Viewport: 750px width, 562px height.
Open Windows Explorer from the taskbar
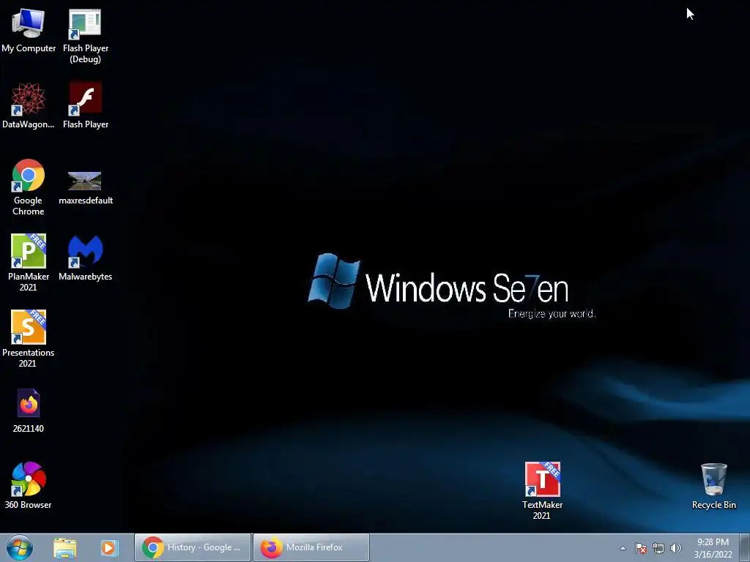coord(65,547)
